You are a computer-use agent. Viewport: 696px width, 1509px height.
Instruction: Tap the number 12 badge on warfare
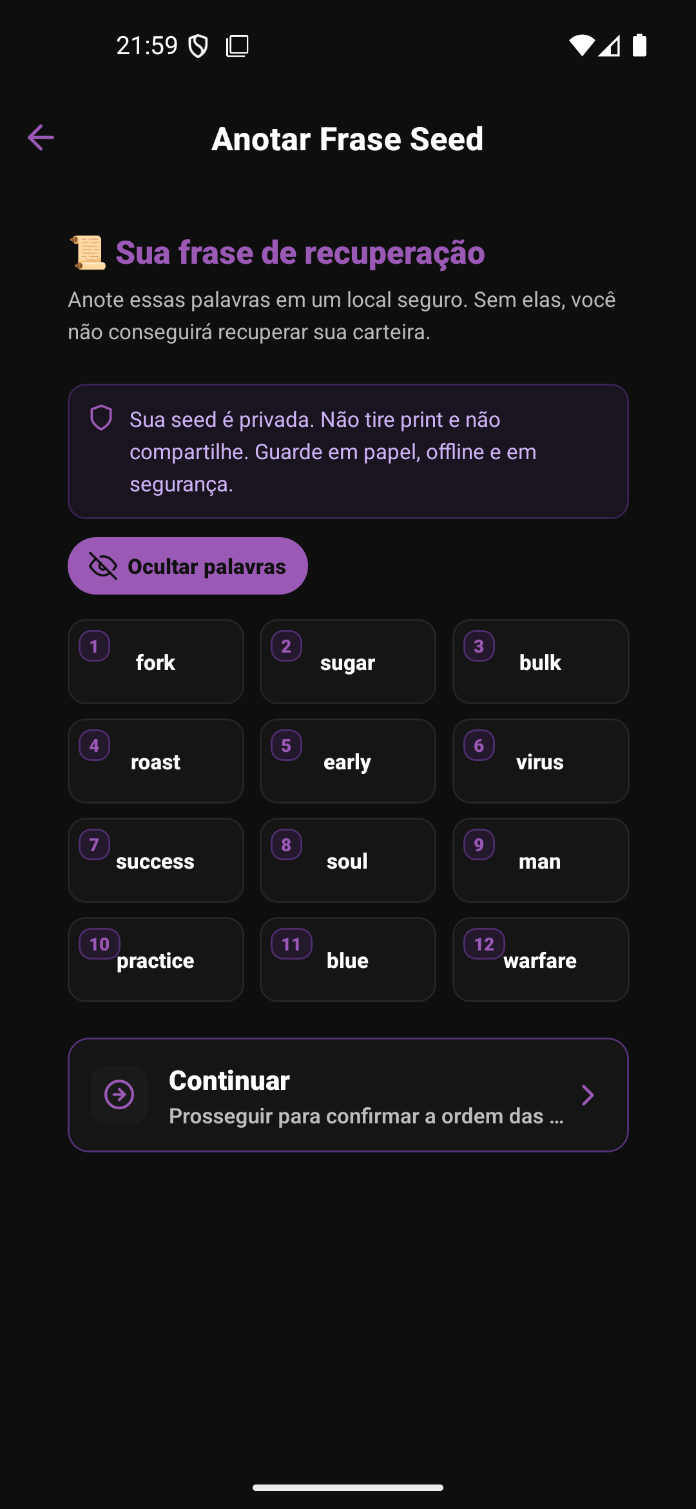point(484,944)
